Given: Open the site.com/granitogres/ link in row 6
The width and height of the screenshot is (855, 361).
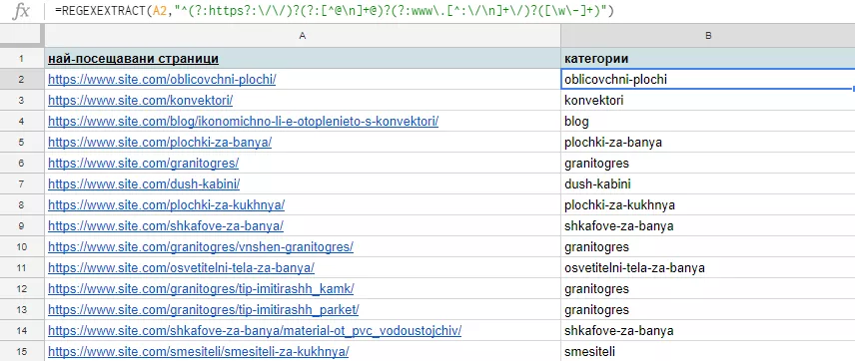Looking at the screenshot, I should [144, 164].
